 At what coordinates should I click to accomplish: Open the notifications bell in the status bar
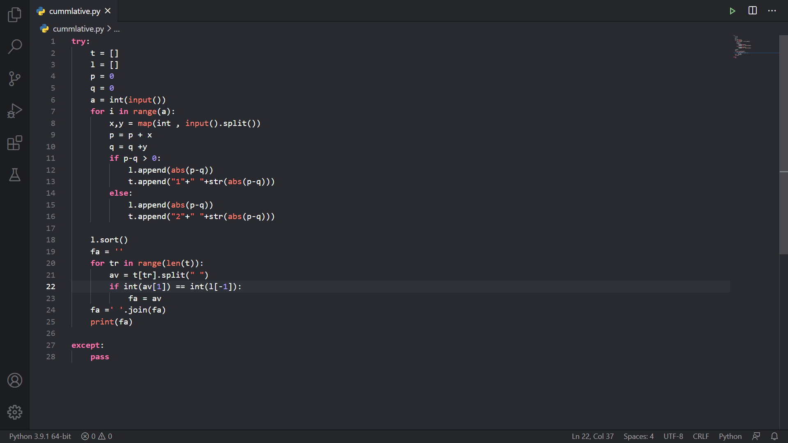pos(774,436)
